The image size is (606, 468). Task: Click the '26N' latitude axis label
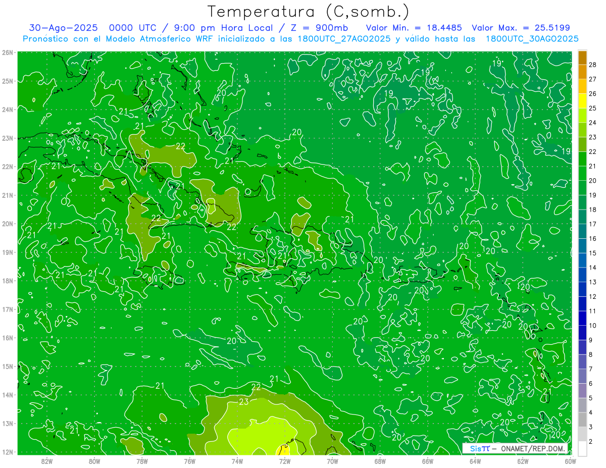(7, 53)
